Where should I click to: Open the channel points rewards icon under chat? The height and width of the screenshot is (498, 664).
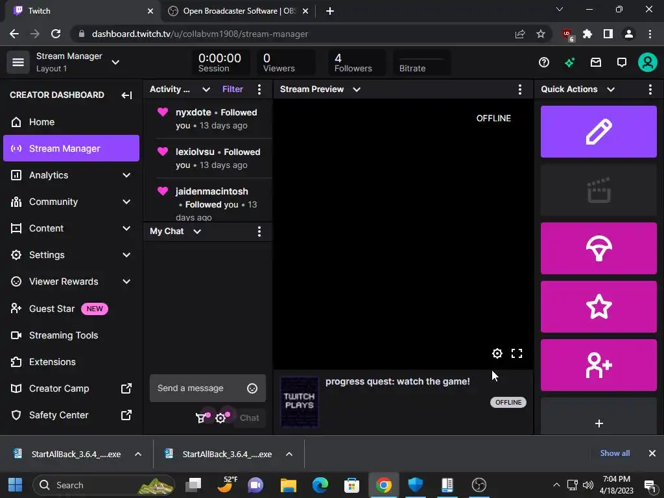click(x=202, y=418)
